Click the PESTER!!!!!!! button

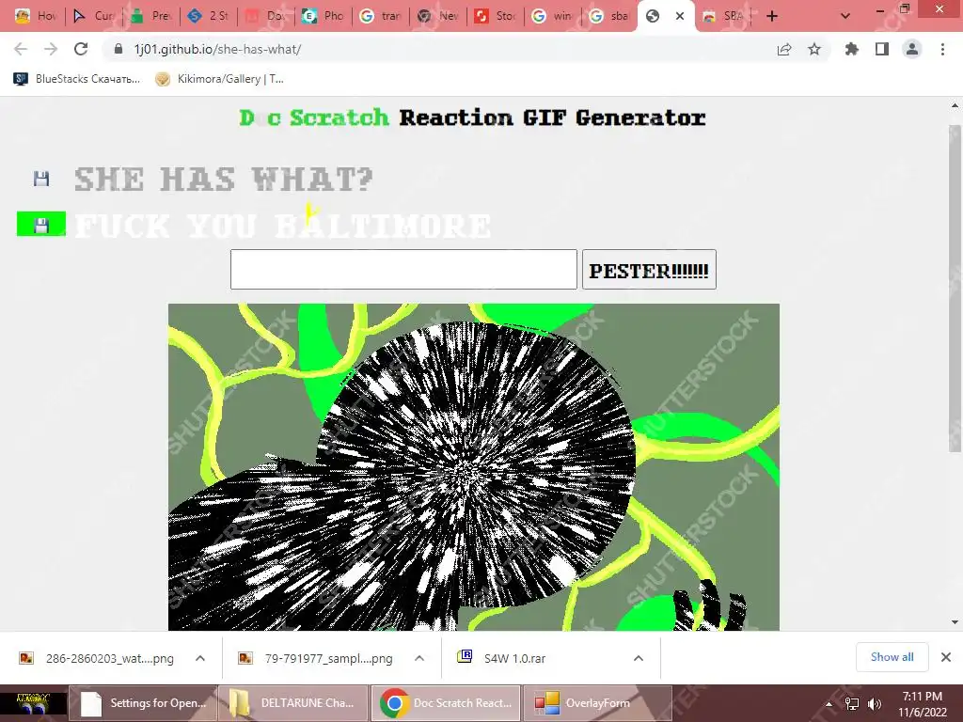(x=649, y=269)
